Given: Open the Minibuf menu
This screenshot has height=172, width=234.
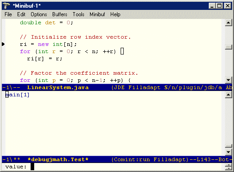Looking at the screenshot, I should (97, 14).
